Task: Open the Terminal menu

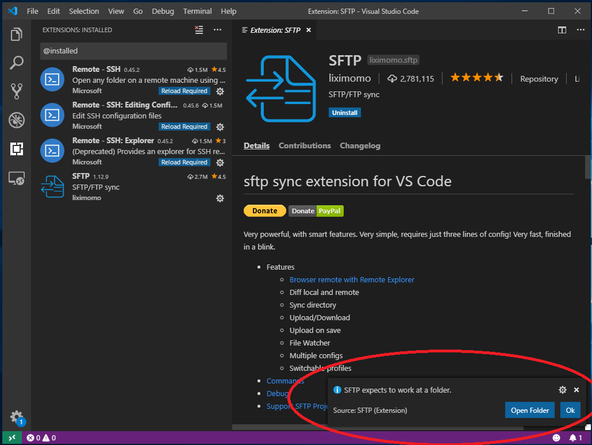Action: coord(197,11)
